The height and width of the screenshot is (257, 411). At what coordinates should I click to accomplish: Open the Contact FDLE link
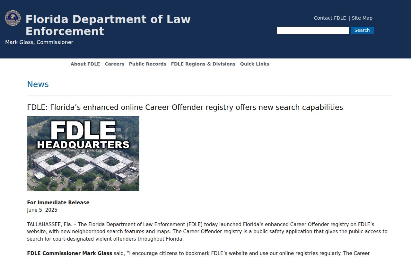330,18
